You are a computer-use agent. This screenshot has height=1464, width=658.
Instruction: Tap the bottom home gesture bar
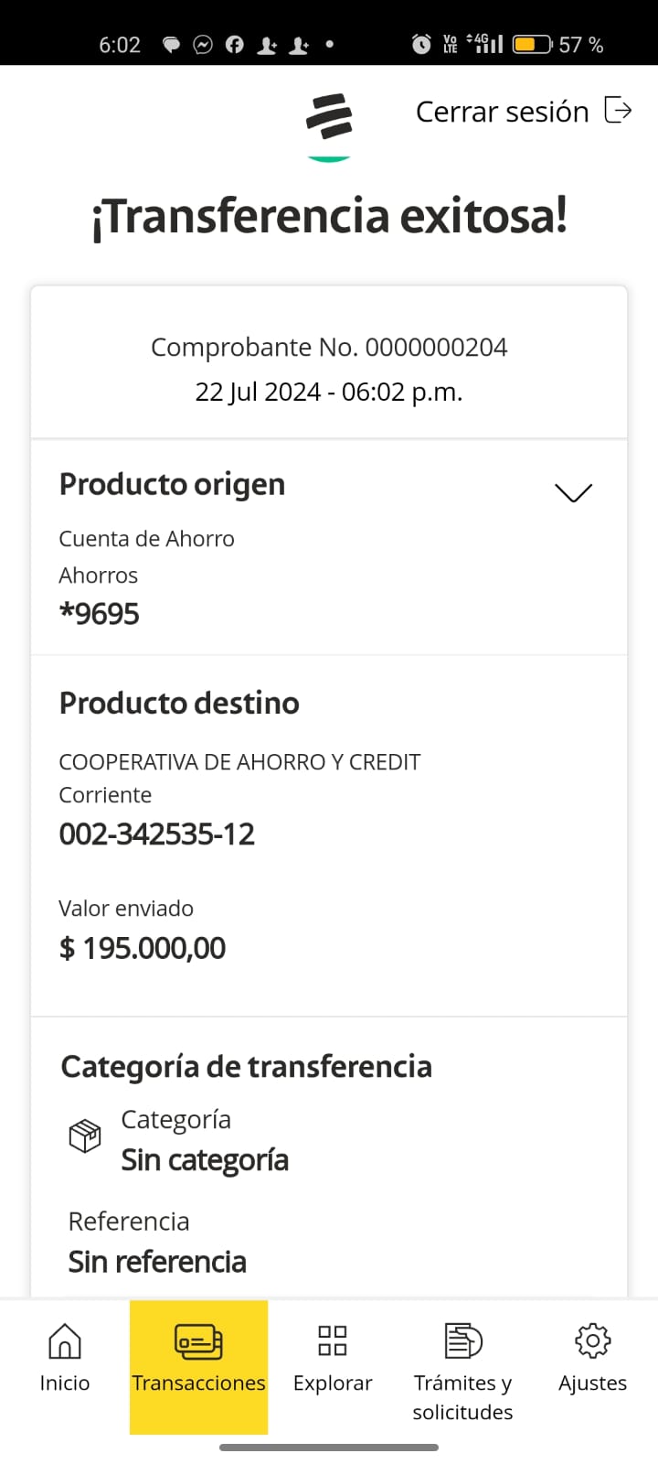click(x=329, y=1448)
